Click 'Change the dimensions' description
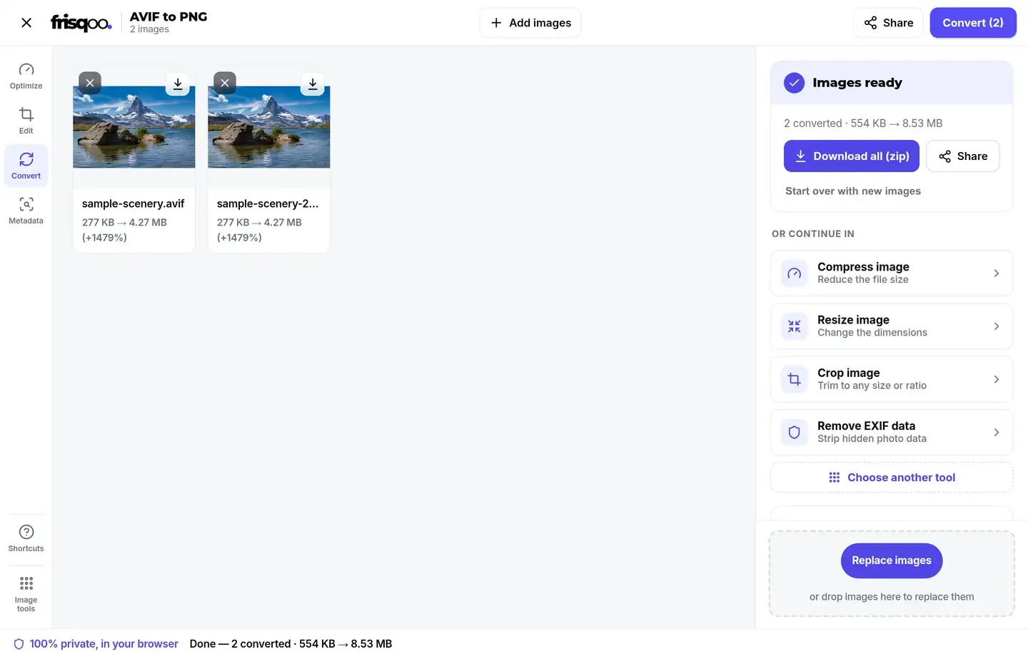The width and height of the screenshot is (1028, 659). point(872,333)
